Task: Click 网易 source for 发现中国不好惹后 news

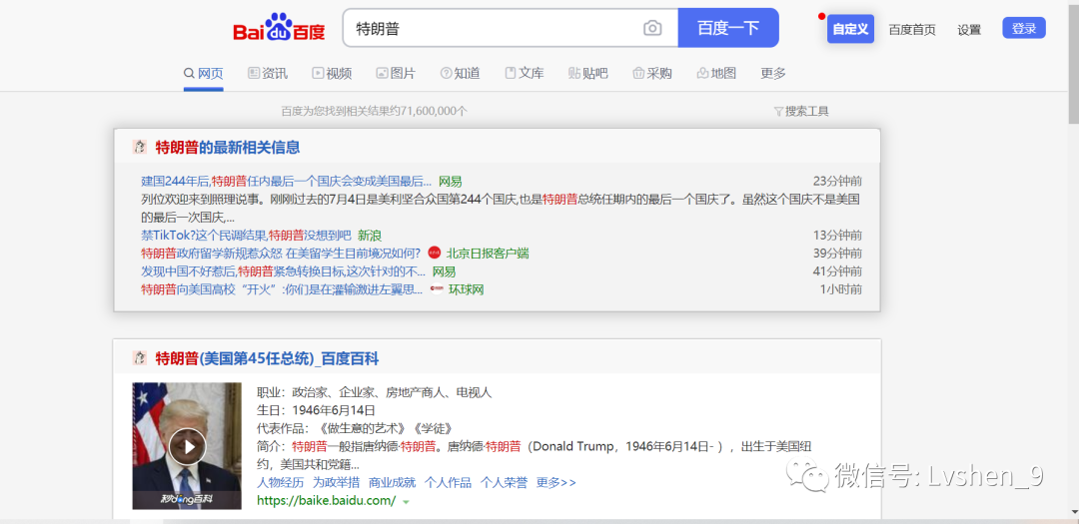Action: point(444,271)
